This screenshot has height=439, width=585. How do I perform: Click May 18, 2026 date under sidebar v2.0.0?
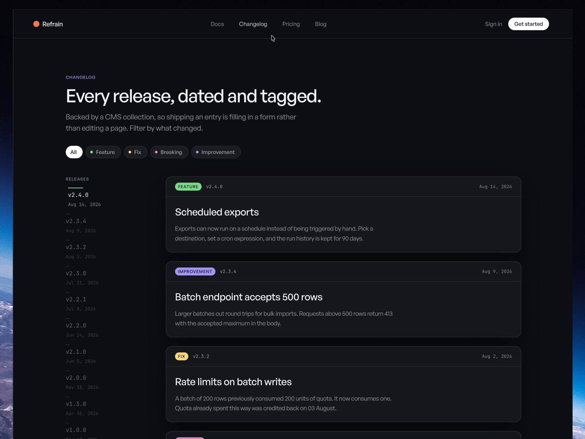click(x=82, y=387)
